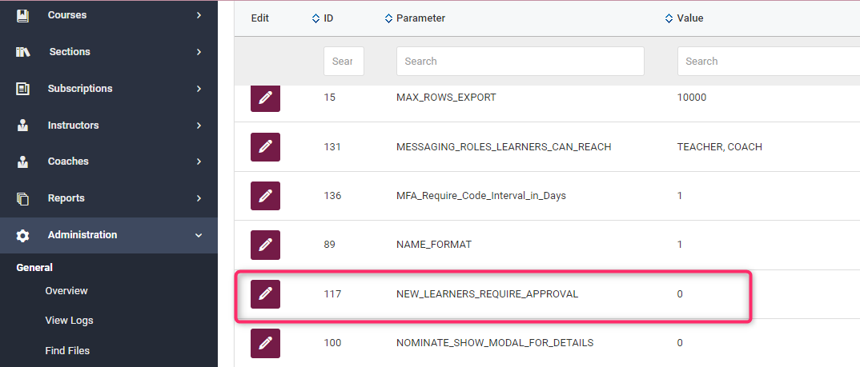Click the Parameter search input field
The image size is (860, 367).
click(520, 62)
